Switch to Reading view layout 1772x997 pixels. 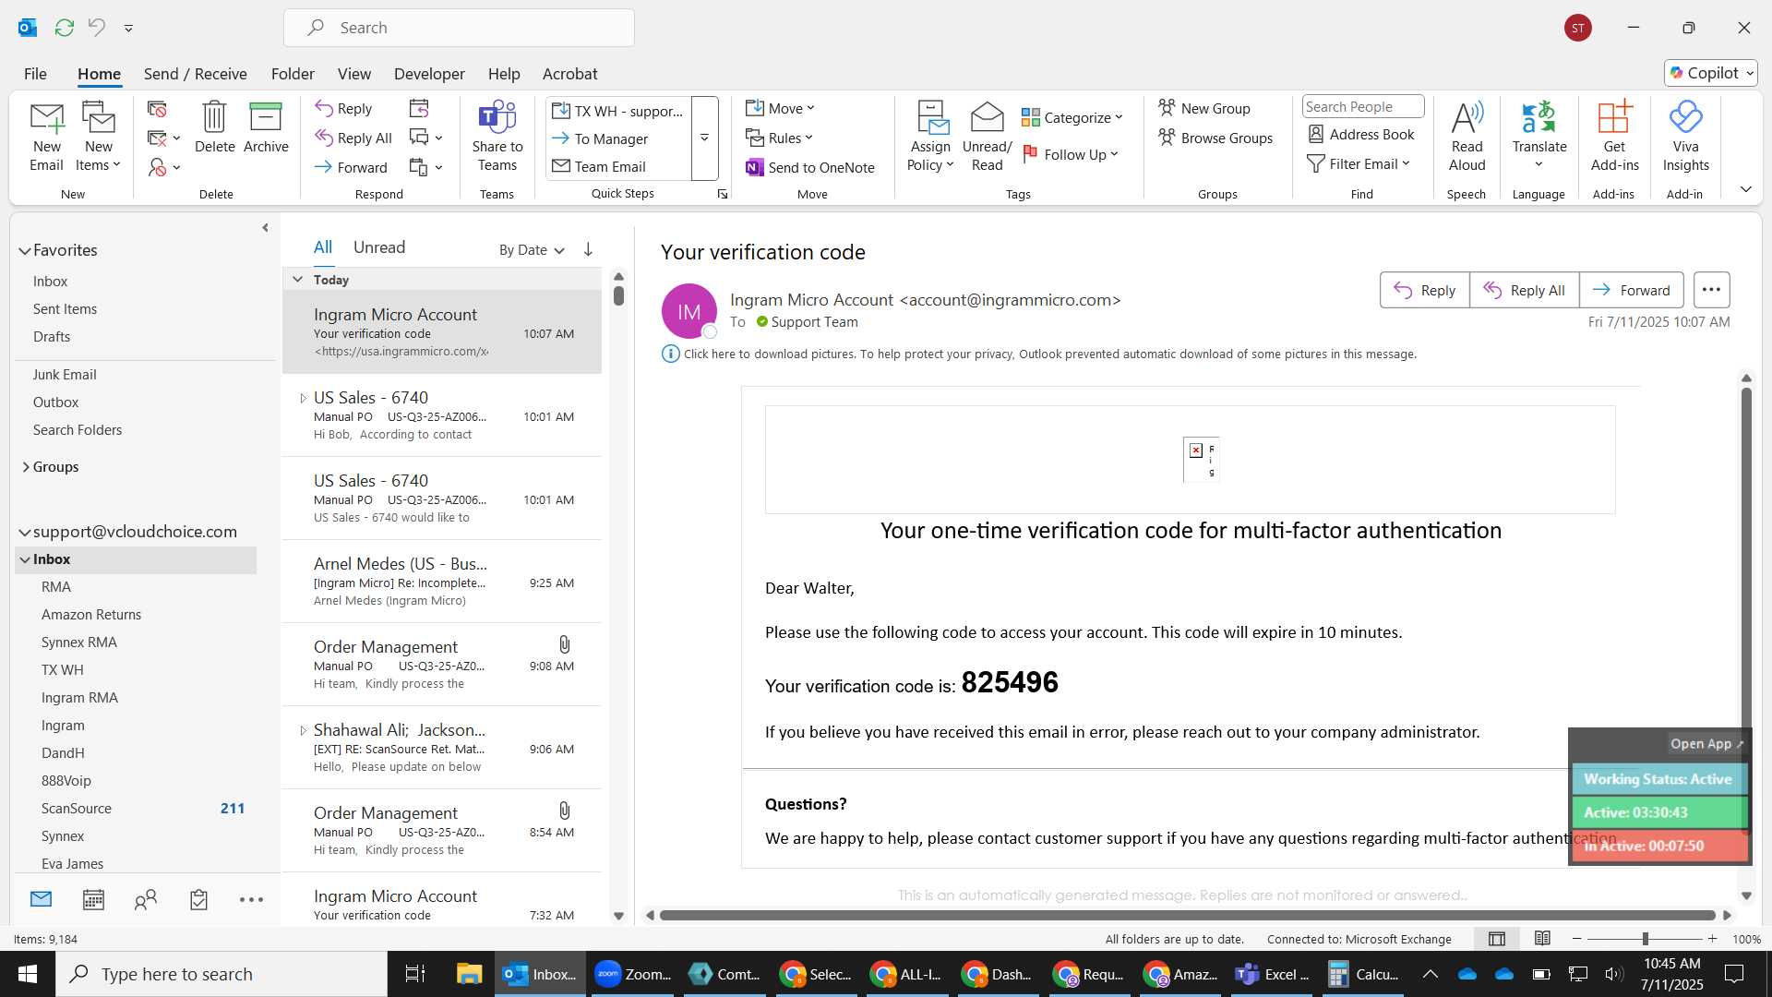pos(1542,939)
